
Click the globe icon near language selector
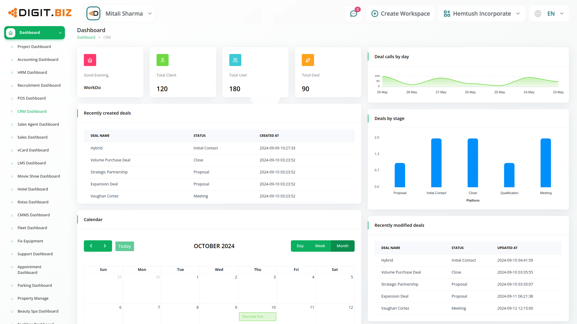[x=538, y=13]
